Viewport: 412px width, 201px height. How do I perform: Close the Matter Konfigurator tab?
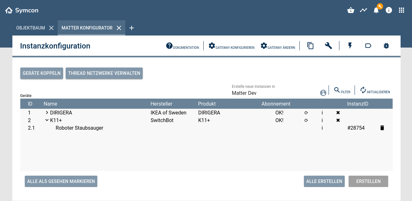click(119, 28)
